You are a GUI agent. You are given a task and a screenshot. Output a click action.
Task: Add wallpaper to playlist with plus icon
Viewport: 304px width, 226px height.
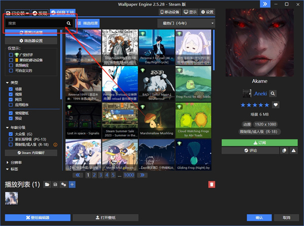(x=72, y=185)
